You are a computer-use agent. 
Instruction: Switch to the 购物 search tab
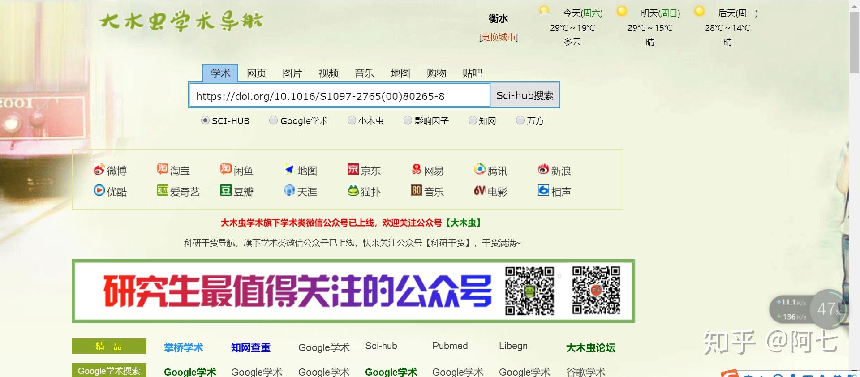click(436, 73)
